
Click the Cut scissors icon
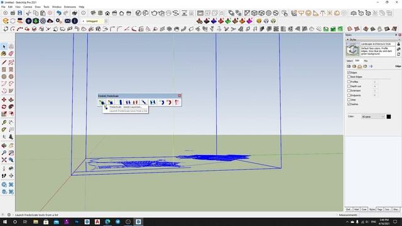28,13
